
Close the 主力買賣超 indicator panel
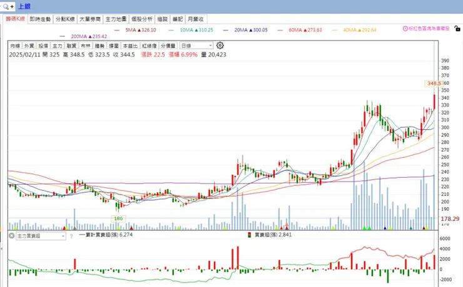[11, 236]
